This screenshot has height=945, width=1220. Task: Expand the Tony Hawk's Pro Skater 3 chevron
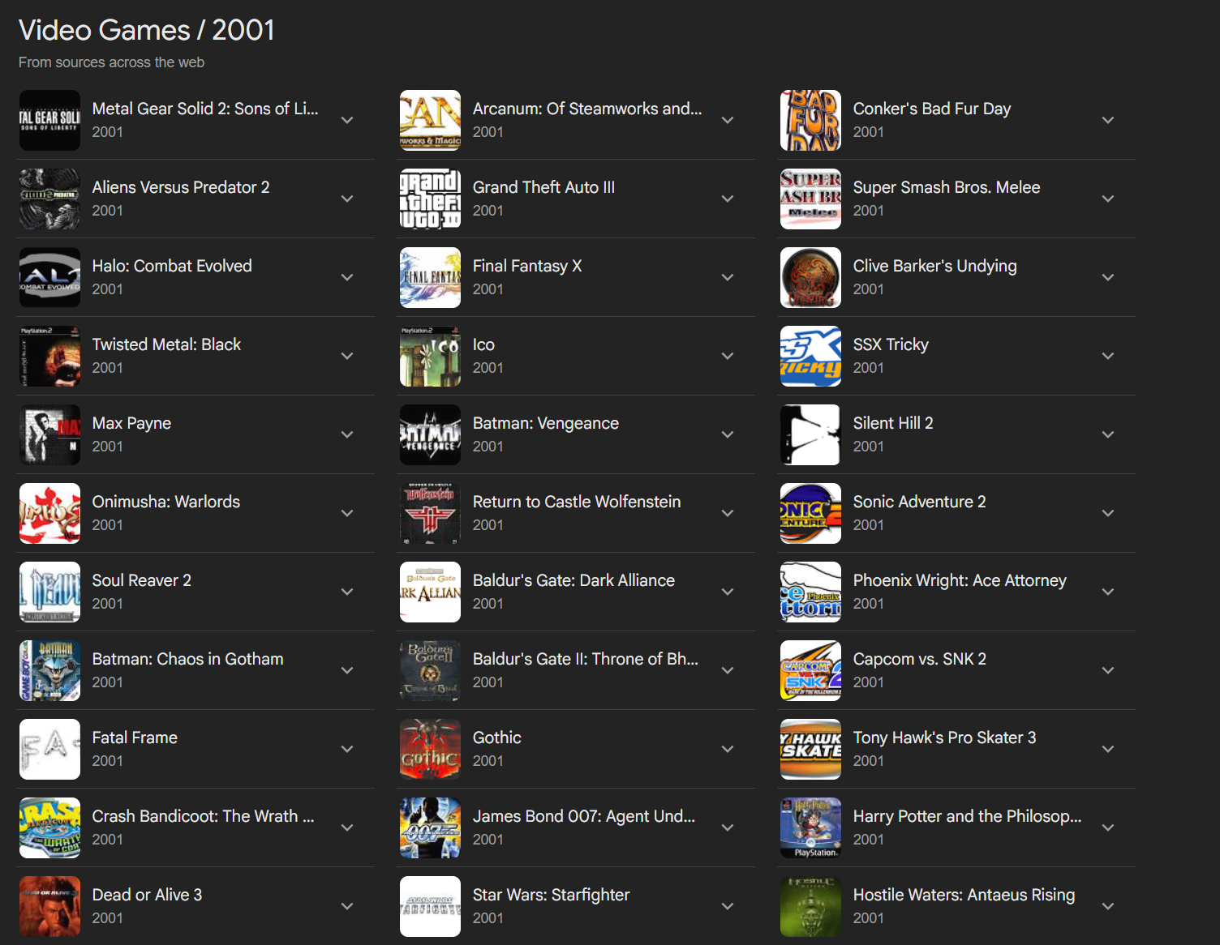[x=1108, y=749]
